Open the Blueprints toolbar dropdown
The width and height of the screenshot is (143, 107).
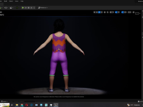pos(6,8)
